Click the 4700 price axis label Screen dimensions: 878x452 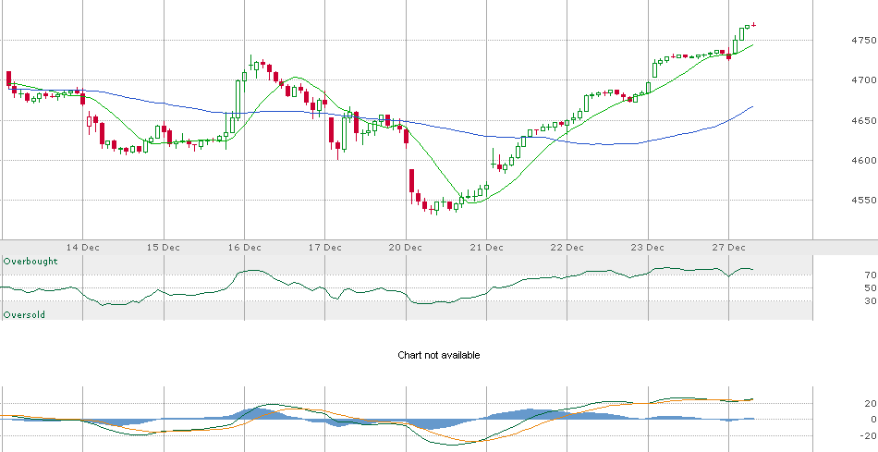pos(862,80)
